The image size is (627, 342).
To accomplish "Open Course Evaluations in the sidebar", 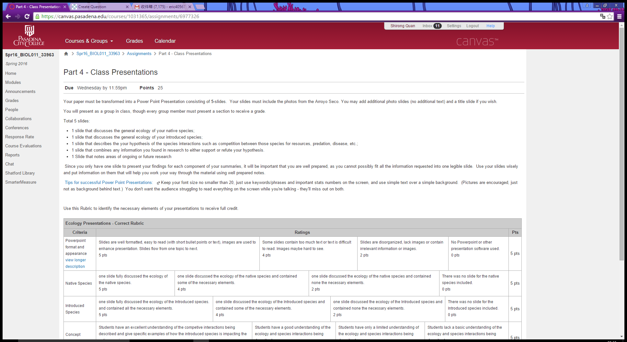I will click(23, 146).
